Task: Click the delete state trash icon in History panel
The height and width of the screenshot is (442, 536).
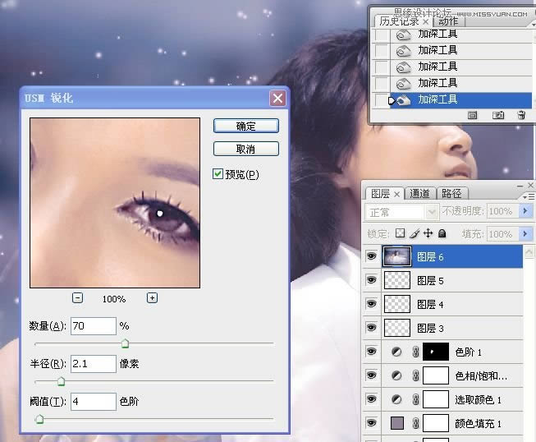Action: point(520,116)
